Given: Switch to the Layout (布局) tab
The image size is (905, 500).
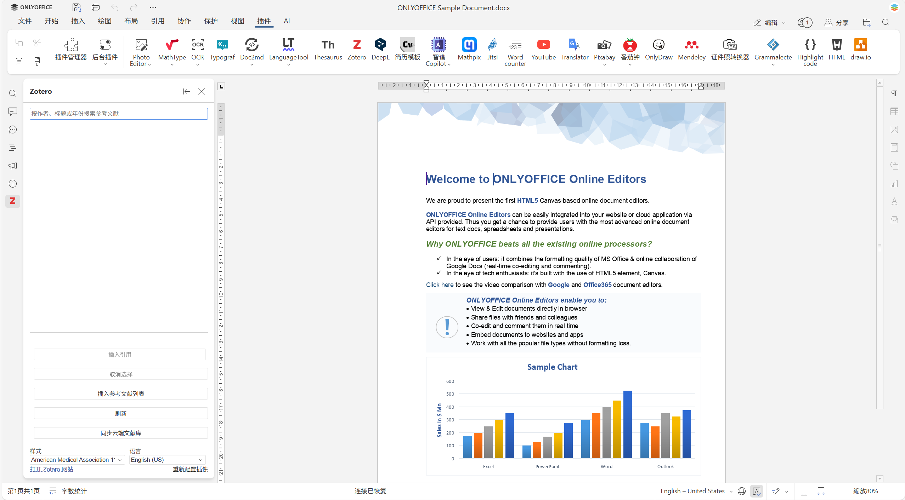Looking at the screenshot, I should click(131, 21).
